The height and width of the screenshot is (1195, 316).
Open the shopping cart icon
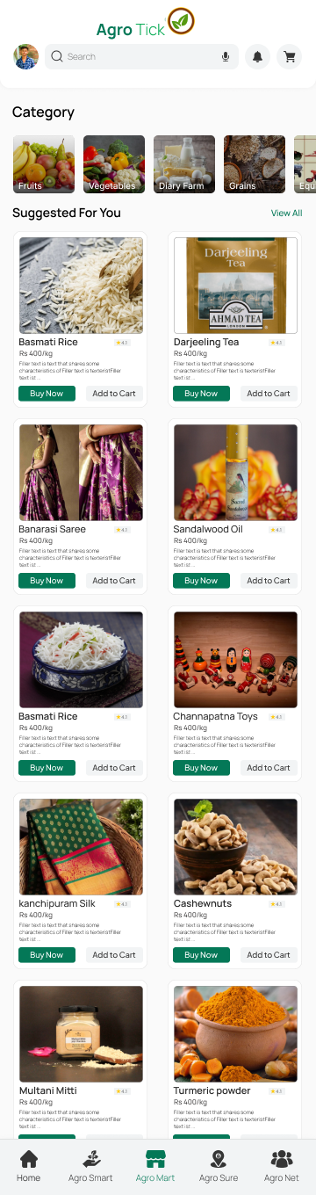[x=289, y=56]
